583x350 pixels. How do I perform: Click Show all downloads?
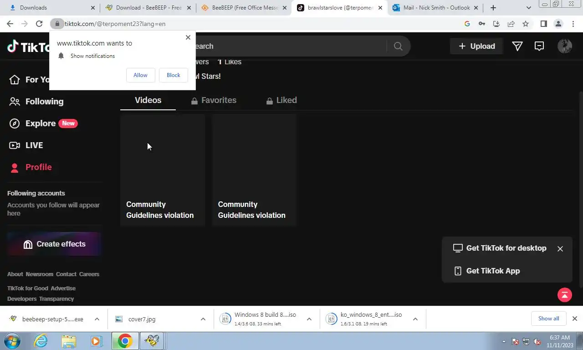click(548, 319)
